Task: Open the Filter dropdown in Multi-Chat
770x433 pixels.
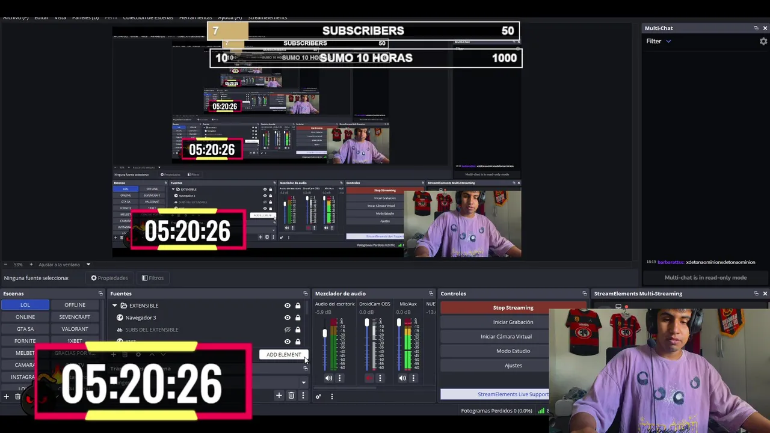Action: point(659,41)
